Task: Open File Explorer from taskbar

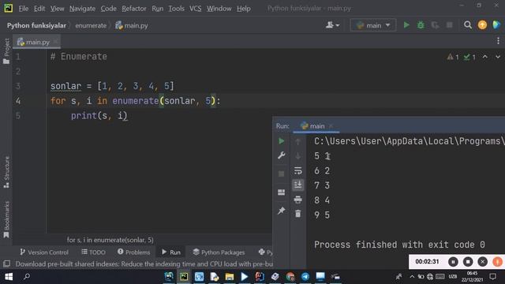Action: [x=230, y=277]
